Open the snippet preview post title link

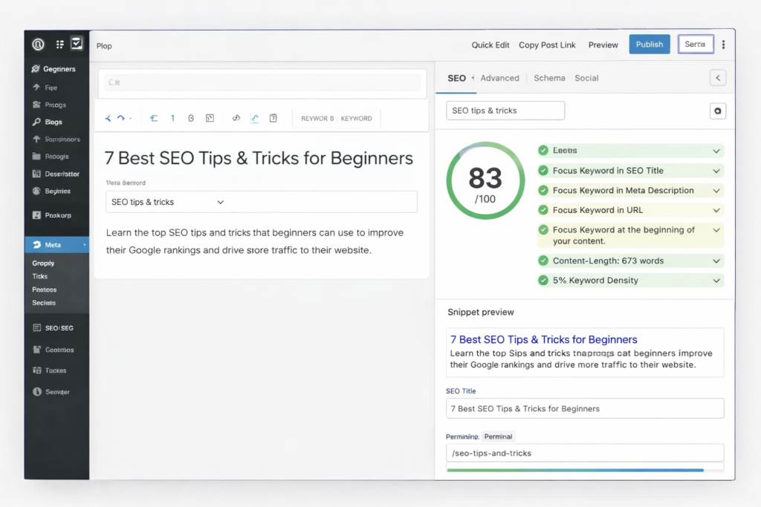(x=543, y=339)
